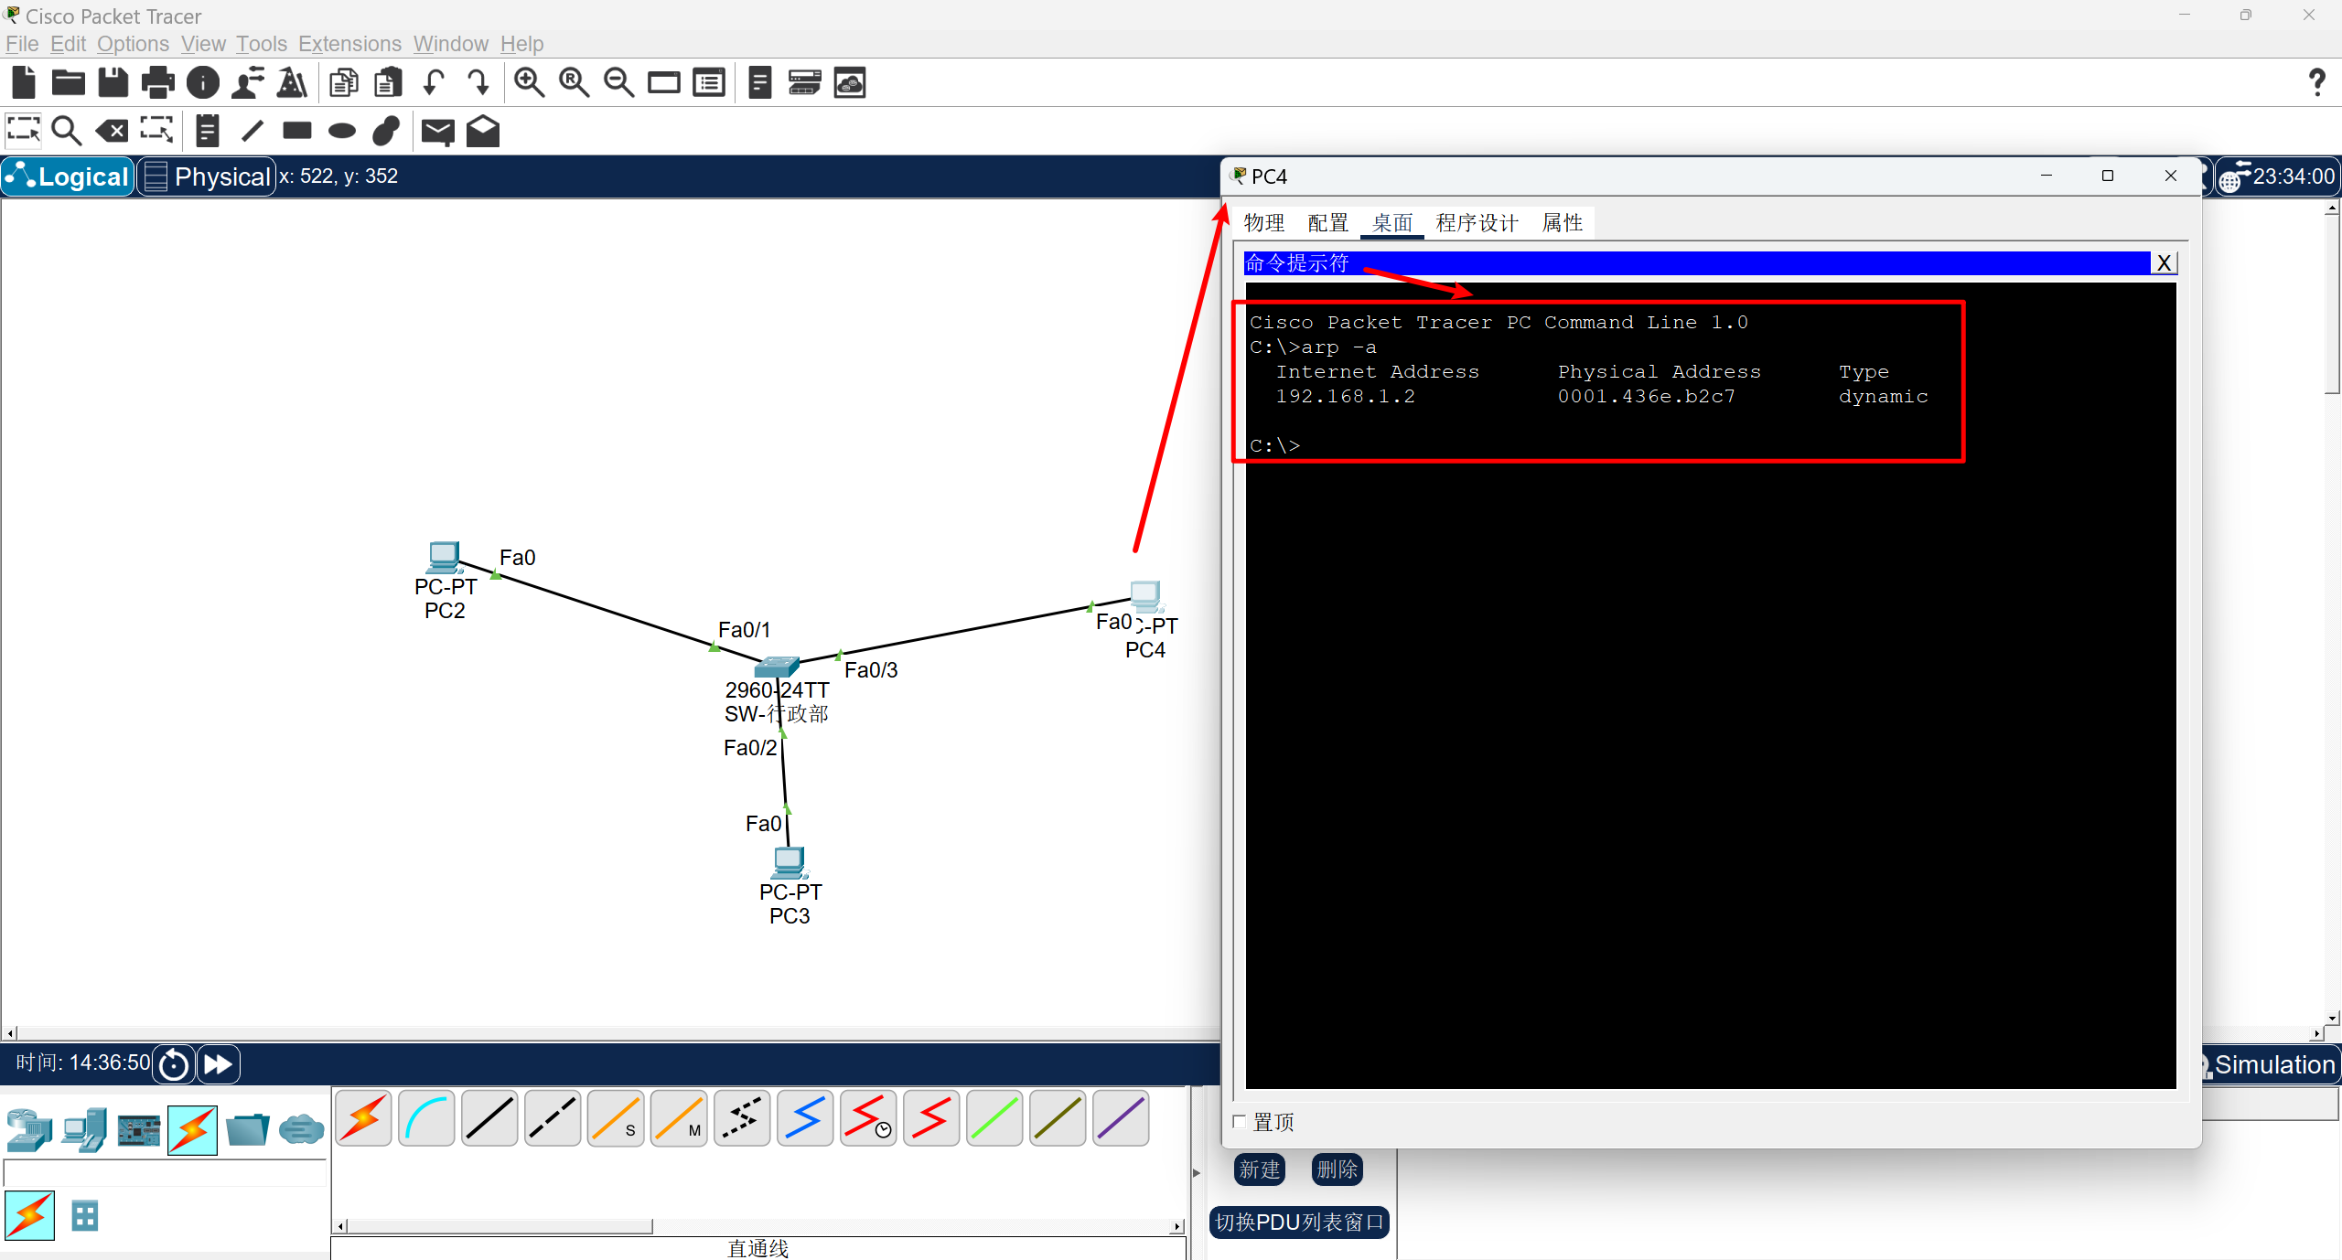Choose the Select tool

24,131
